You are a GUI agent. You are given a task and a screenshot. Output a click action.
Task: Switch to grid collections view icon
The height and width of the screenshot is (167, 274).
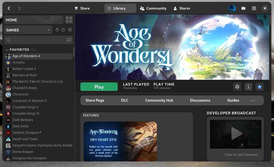point(69,20)
